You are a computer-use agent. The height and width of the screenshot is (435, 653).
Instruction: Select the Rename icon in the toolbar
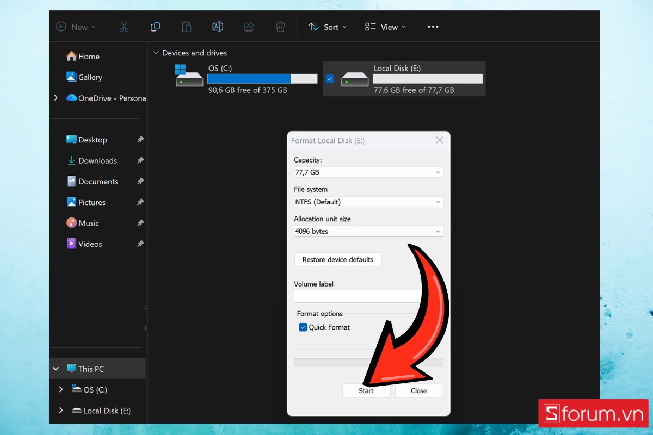[218, 26]
